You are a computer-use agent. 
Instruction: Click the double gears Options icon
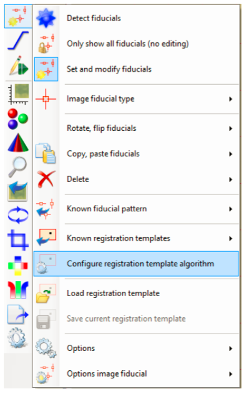coord(46,348)
